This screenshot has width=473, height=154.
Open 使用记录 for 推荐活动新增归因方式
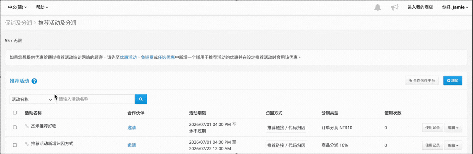pos(433,145)
